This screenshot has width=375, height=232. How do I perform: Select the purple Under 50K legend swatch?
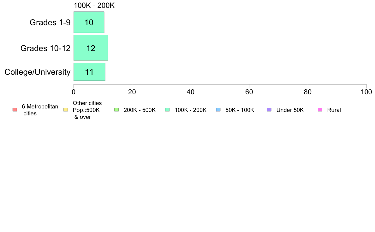pos(269,110)
